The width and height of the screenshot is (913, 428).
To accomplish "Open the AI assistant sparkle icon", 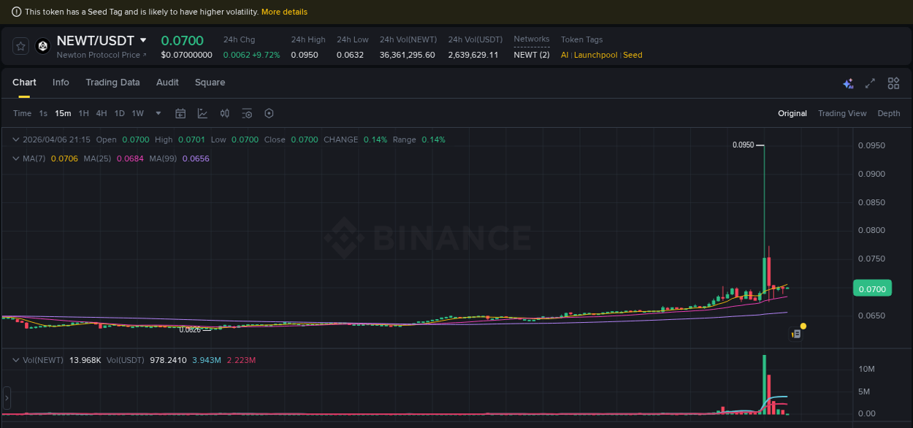I will [848, 83].
